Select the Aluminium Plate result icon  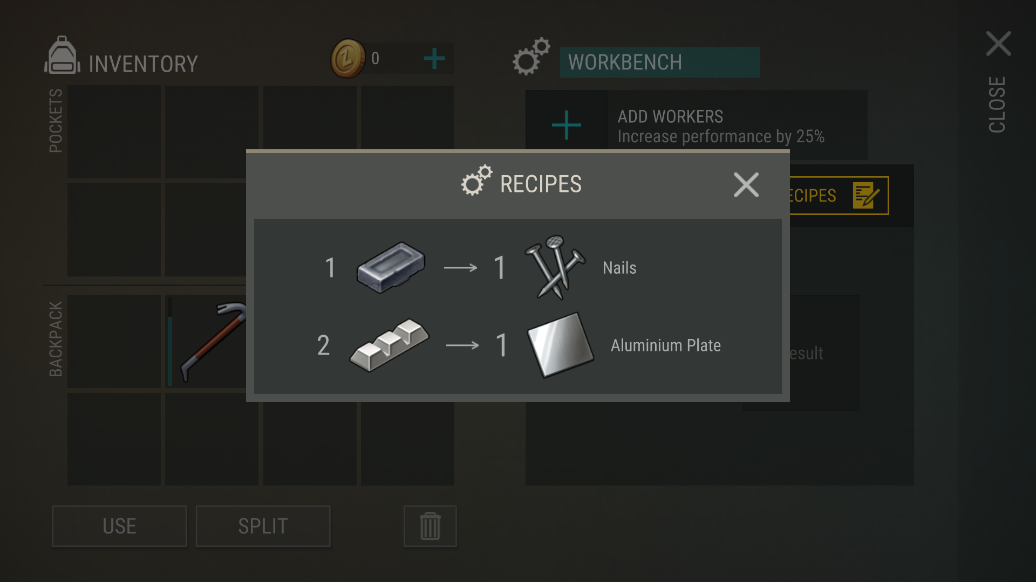[560, 345]
